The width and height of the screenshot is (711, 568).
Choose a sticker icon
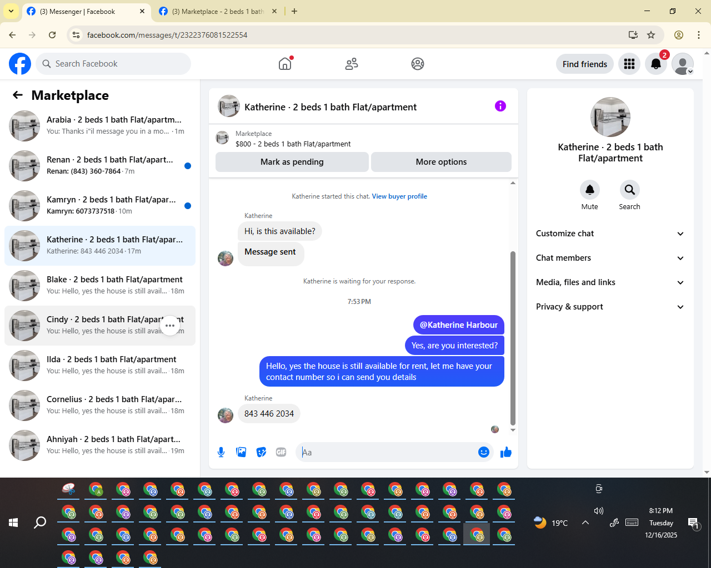coord(261,452)
